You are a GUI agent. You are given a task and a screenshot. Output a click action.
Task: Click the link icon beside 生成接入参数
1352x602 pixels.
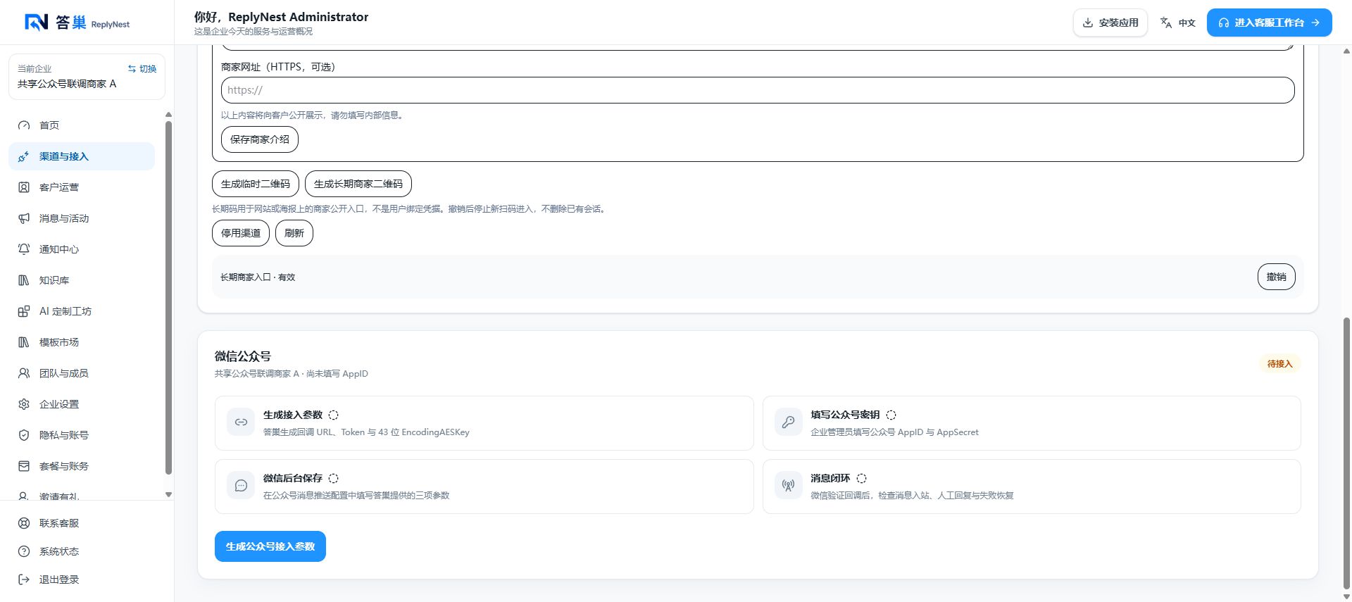coord(241,422)
